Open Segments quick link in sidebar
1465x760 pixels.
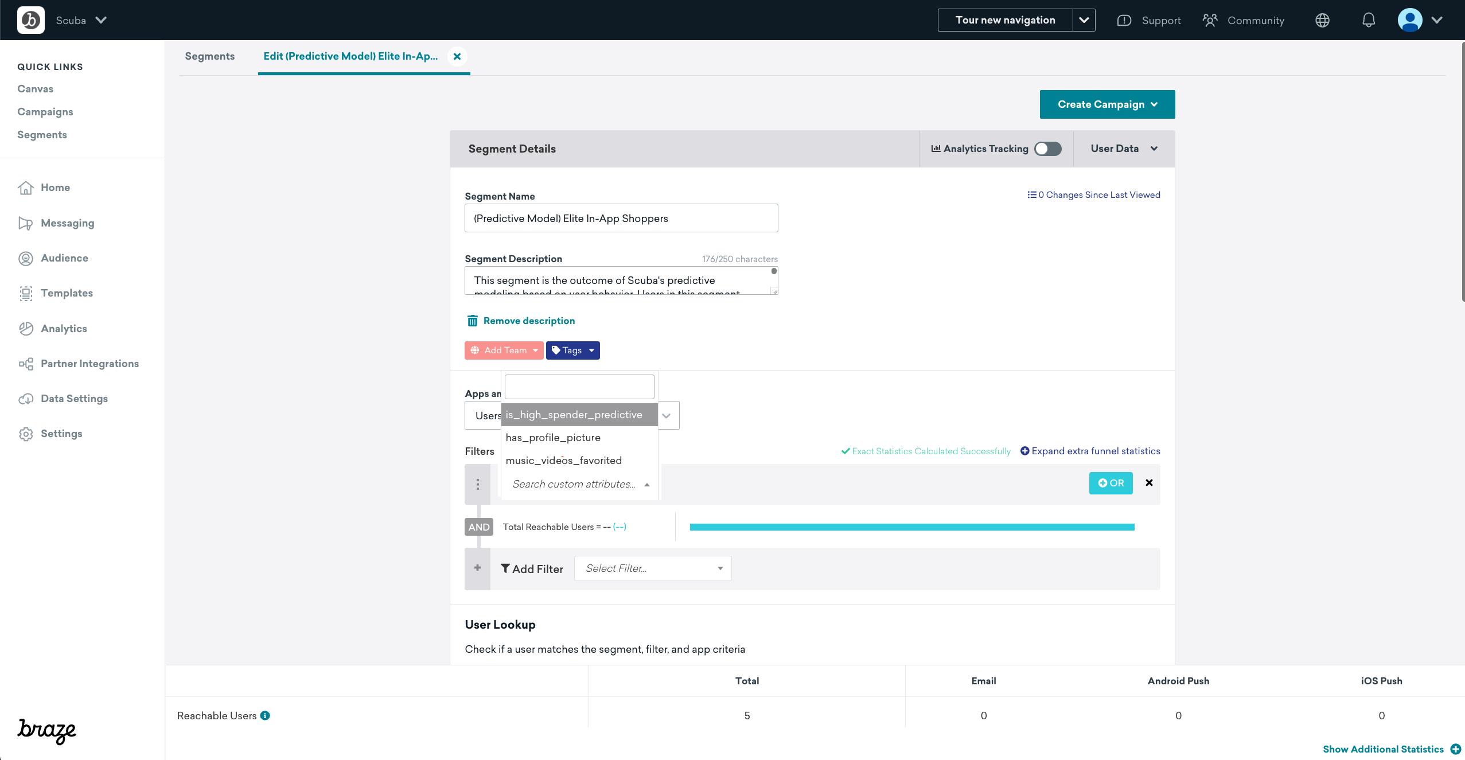click(x=42, y=135)
